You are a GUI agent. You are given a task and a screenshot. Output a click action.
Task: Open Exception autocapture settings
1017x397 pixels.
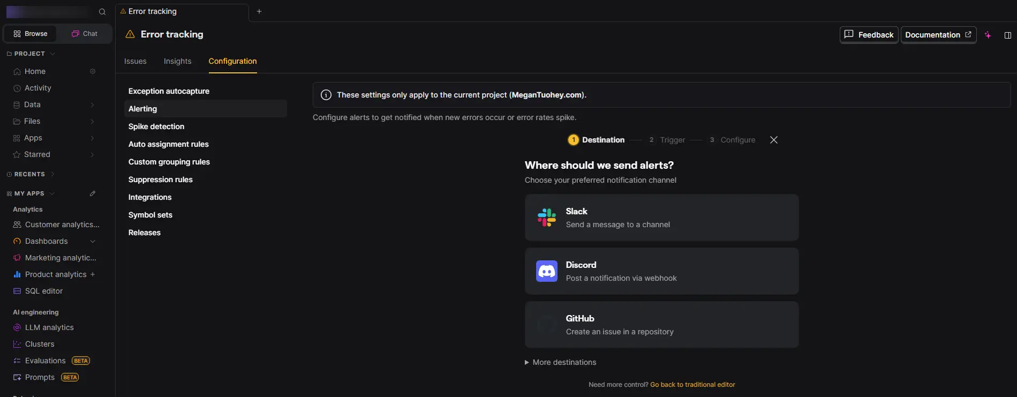click(x=206, y=91)
